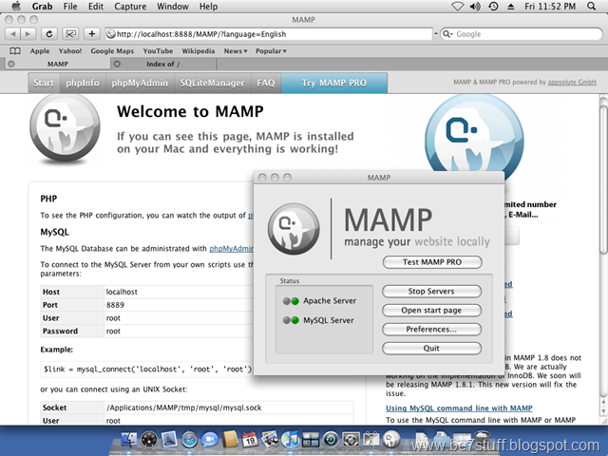Open the Web Clip scissors tool

tap(70, 34)
